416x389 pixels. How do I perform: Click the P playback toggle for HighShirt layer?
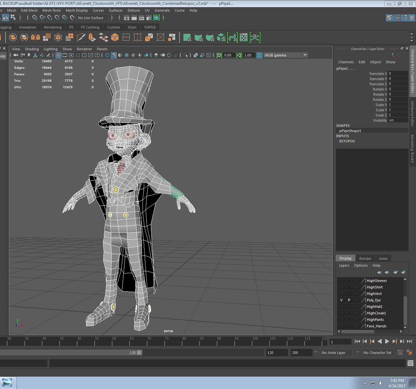pyautogui.click(x=349, y=287)
